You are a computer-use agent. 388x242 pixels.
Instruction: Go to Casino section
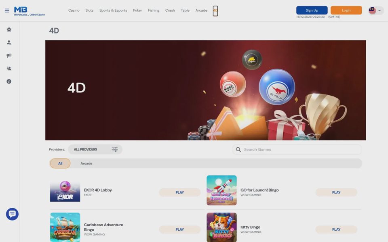tap(74, 10)
